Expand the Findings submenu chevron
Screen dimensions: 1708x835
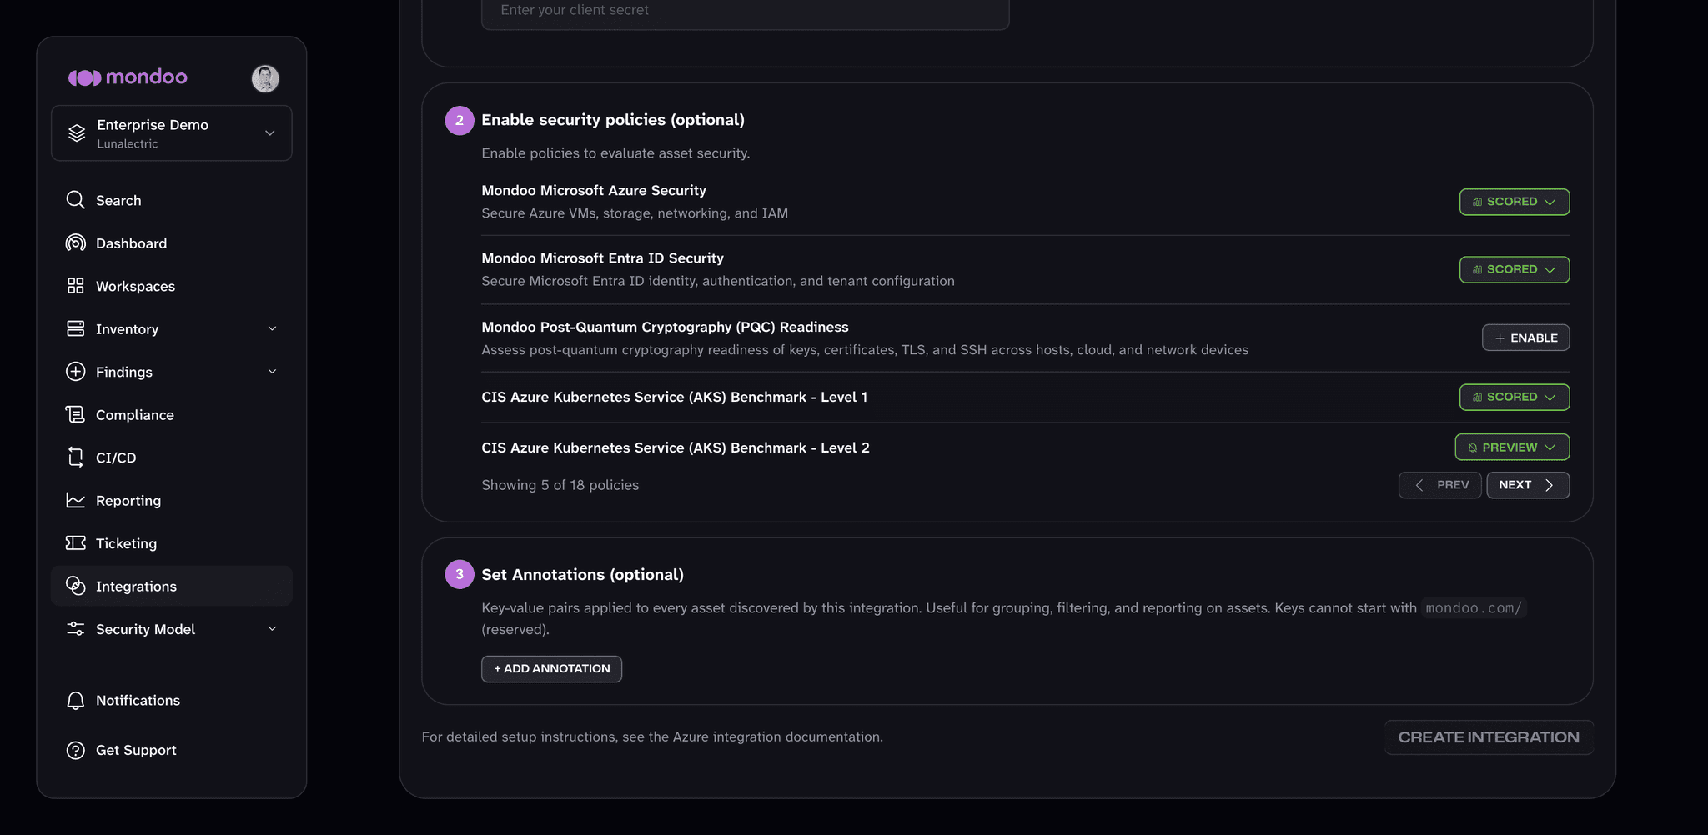(272, 372)
